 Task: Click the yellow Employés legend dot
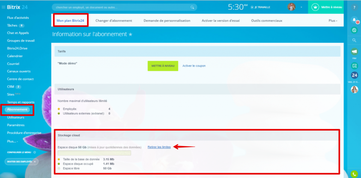click(59, 109)
